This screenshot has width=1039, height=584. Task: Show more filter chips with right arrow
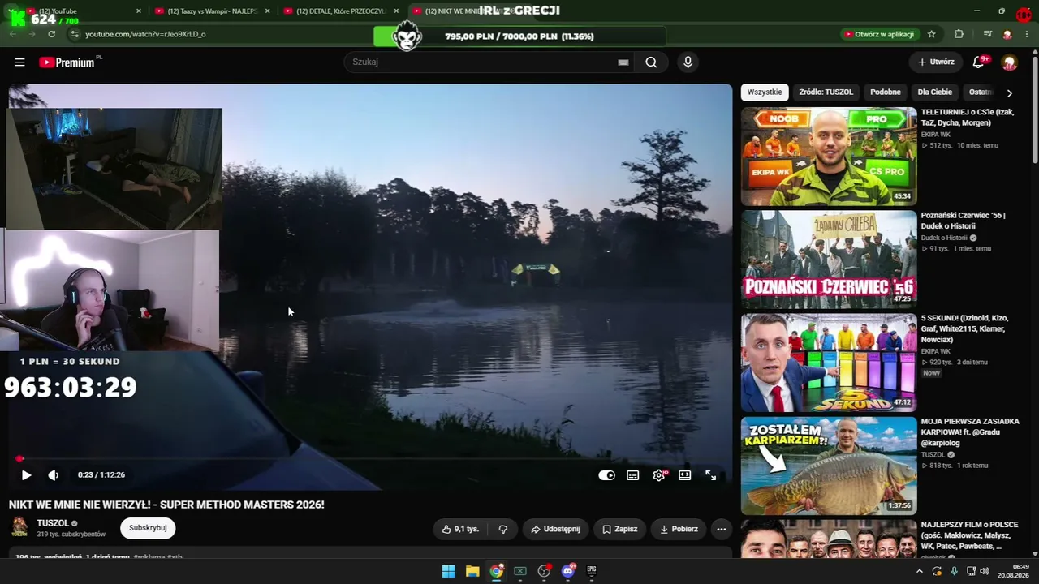coord(1009,92)
